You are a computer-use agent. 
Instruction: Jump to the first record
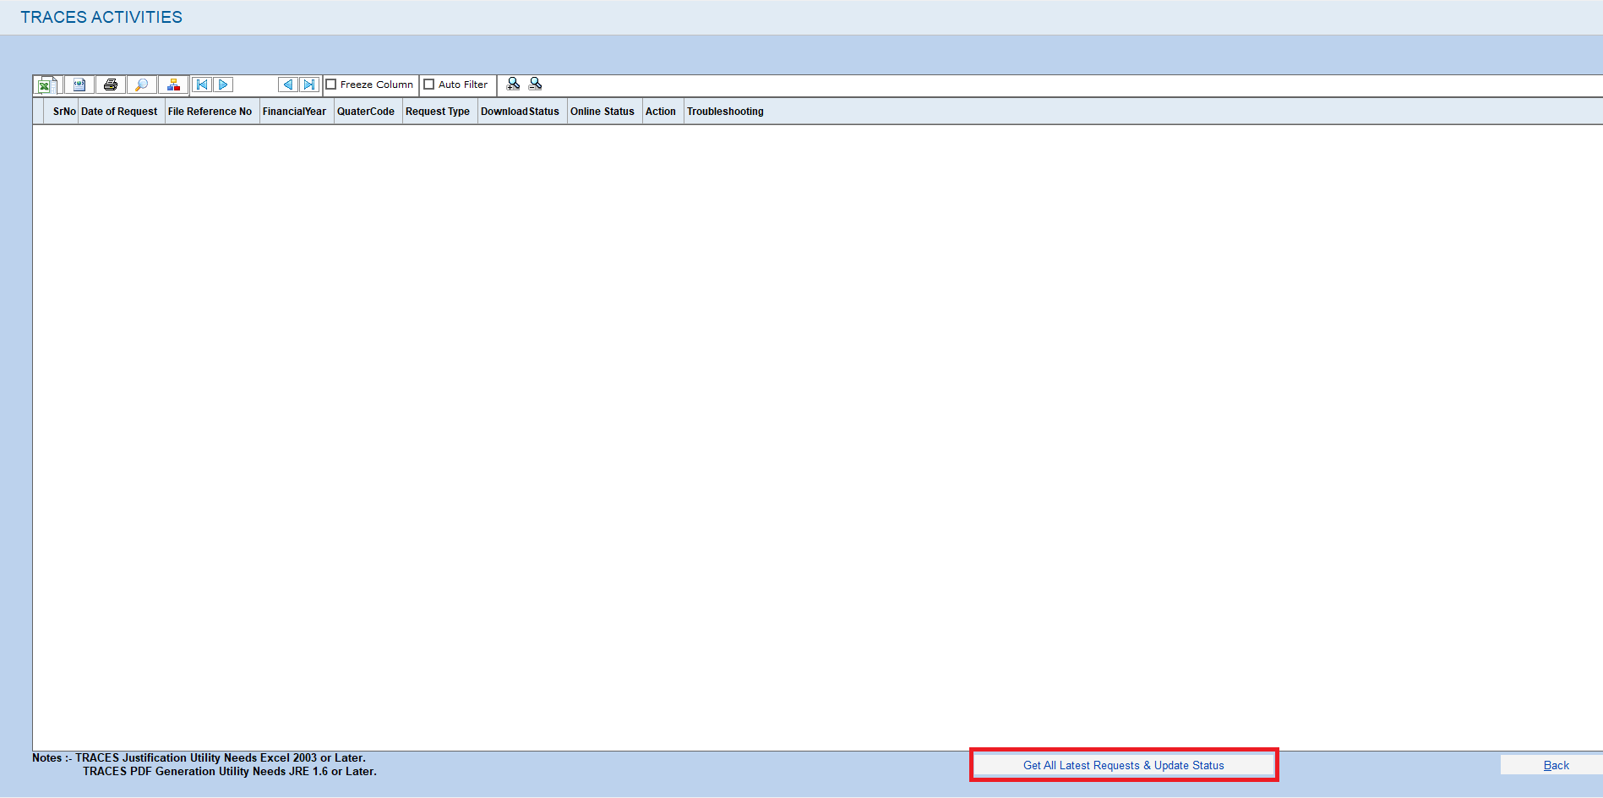(x=202, y=85)
